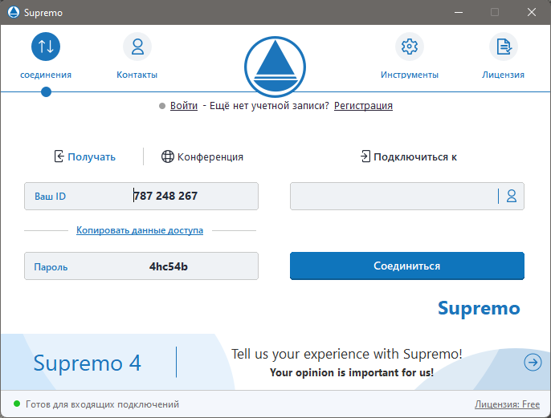Click the remote ID input field
The height and width of the screenshot is (418, 551).
click(394, 196)
